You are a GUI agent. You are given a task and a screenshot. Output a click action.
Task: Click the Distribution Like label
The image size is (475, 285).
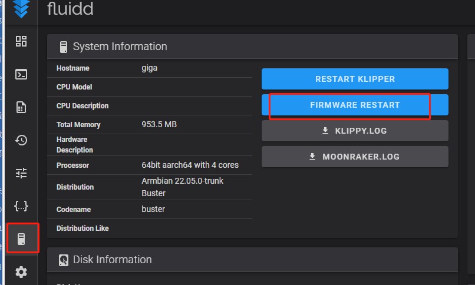83,228
